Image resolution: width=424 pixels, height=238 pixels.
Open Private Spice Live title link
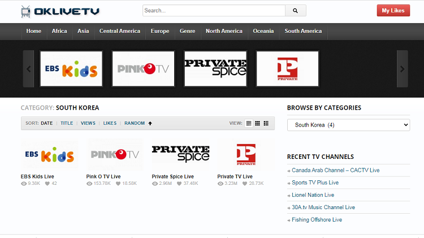click(173, 176)
